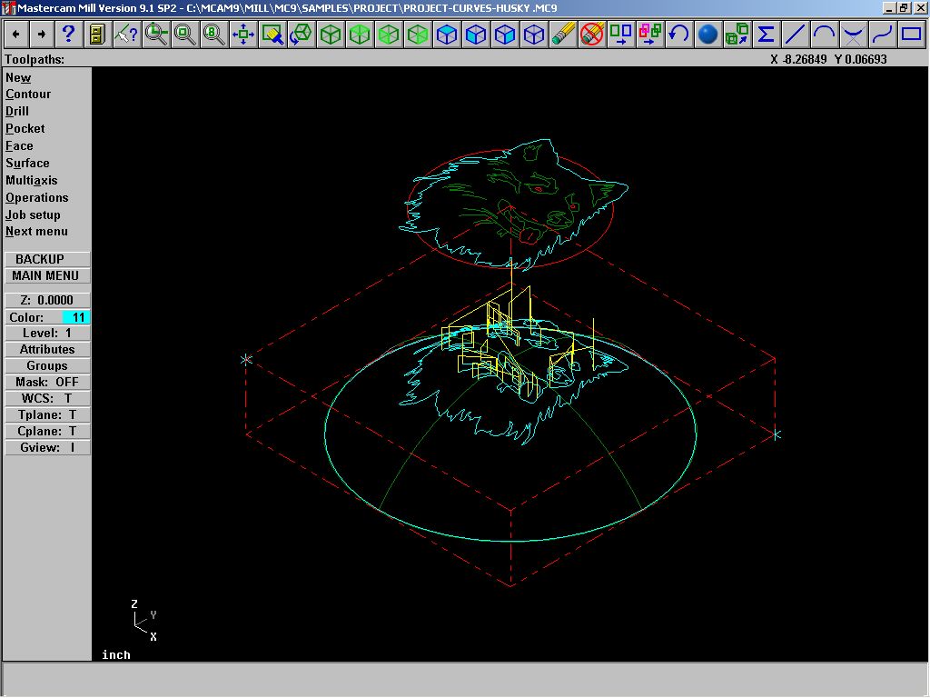Select the Create rectangle tool
Screen dimensions: 930x698
pyautogui.click(x=912, y=35)
